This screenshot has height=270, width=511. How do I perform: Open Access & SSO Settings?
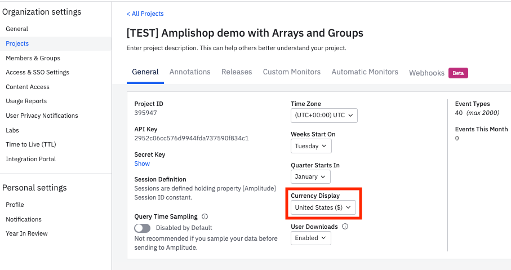38,72
